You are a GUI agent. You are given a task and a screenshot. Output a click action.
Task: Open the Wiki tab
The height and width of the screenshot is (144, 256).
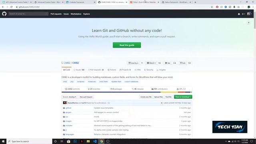(x=138, y=70)
